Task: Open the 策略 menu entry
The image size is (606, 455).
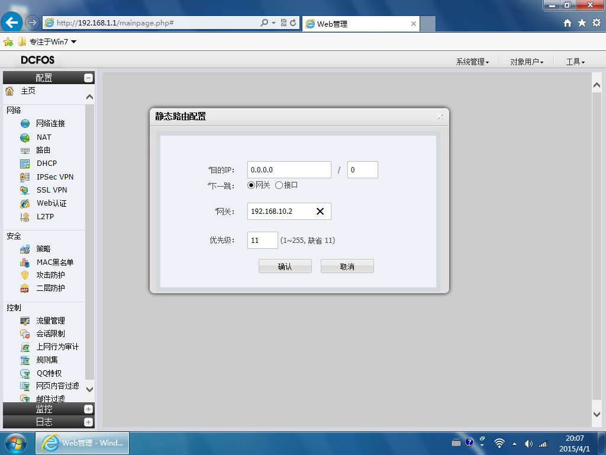Action: (x=43, y=249)
